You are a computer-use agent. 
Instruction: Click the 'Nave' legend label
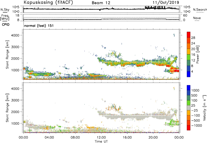197,18
